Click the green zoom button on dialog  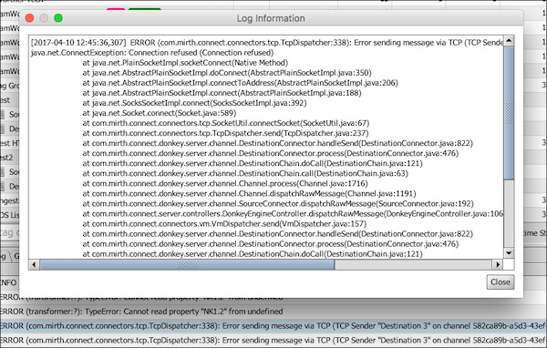(x=58, y=18)
